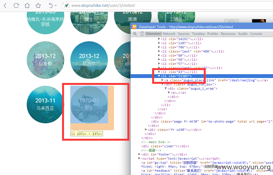
Task: Open the browser home page icon
Action: tap(27, 5)
